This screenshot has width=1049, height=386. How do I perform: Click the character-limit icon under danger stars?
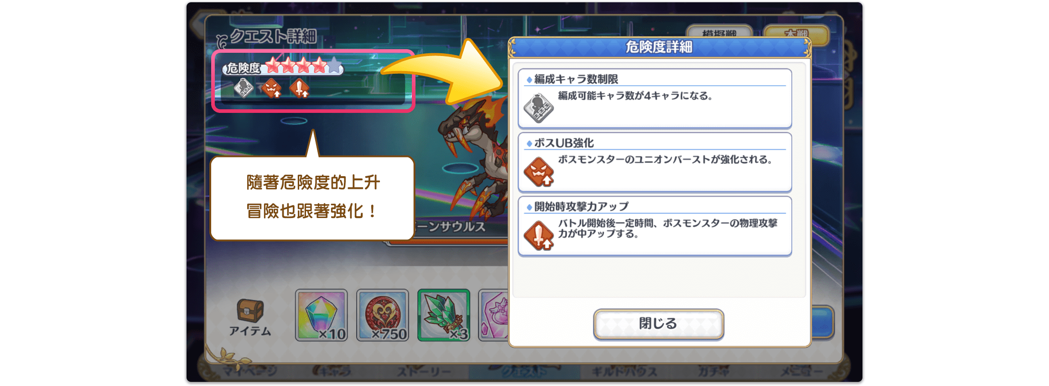244,88
